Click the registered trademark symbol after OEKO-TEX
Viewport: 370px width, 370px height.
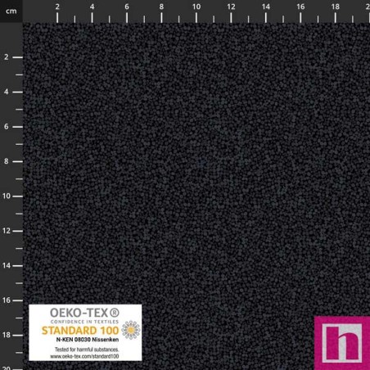[115, 313]
